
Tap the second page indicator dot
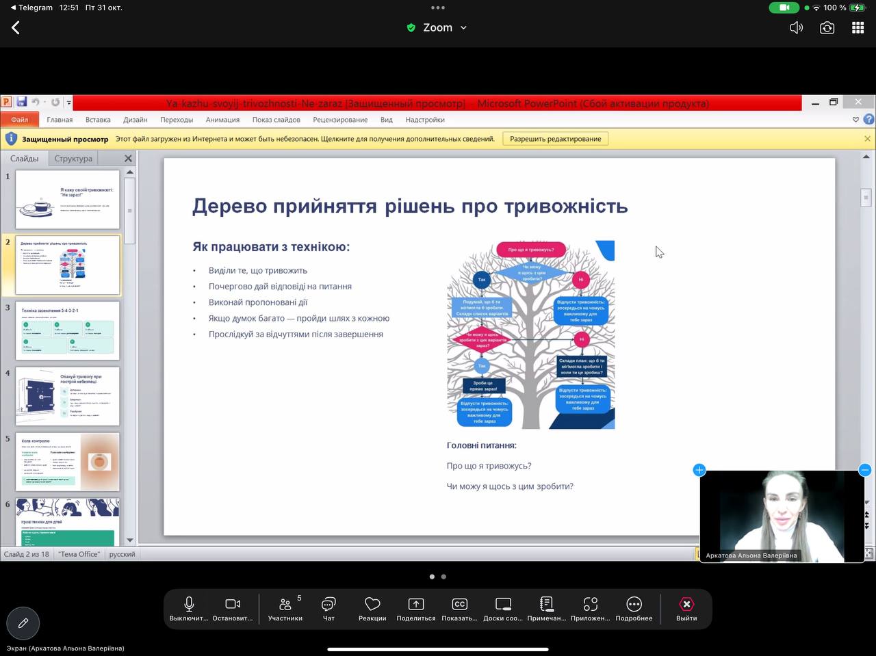(443, 577)
